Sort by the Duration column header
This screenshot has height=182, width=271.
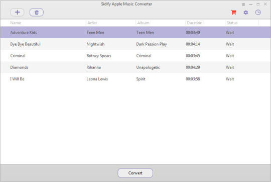click(x=194, y=23)
